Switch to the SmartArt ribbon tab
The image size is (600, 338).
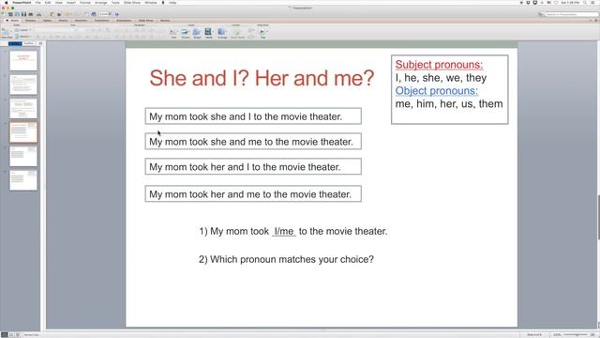click(81, 21)
